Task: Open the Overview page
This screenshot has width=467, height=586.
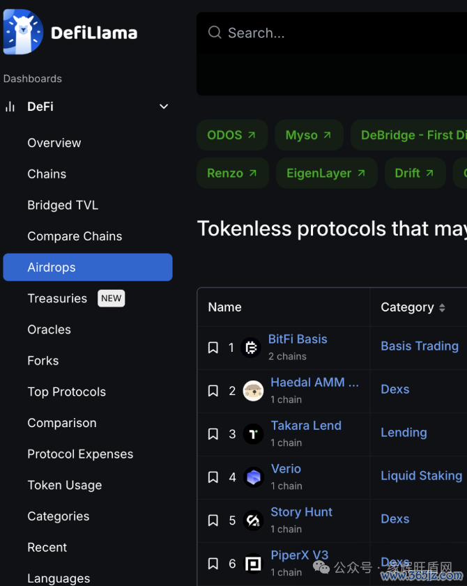Action: click(54, 143)
